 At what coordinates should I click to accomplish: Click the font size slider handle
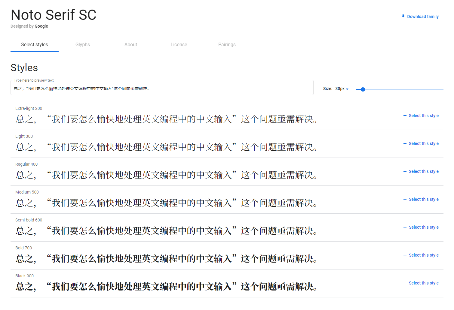[363, 89]
